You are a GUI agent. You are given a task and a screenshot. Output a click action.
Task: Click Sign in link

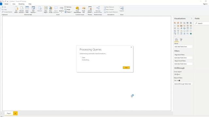point(205,4)
